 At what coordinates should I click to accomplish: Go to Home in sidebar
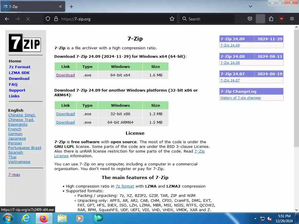15,61
